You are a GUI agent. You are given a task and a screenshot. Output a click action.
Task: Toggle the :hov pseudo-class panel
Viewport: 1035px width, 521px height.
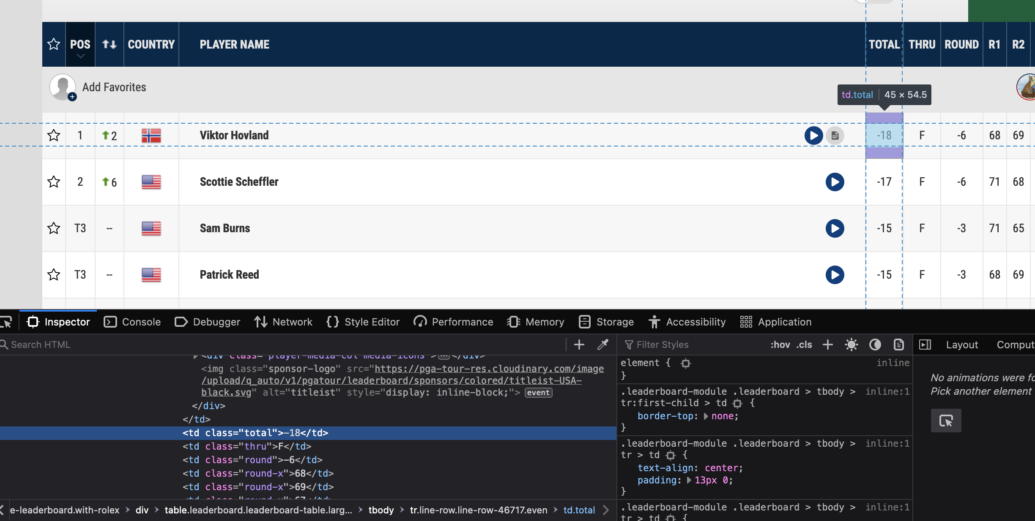(x=780, y=345)
